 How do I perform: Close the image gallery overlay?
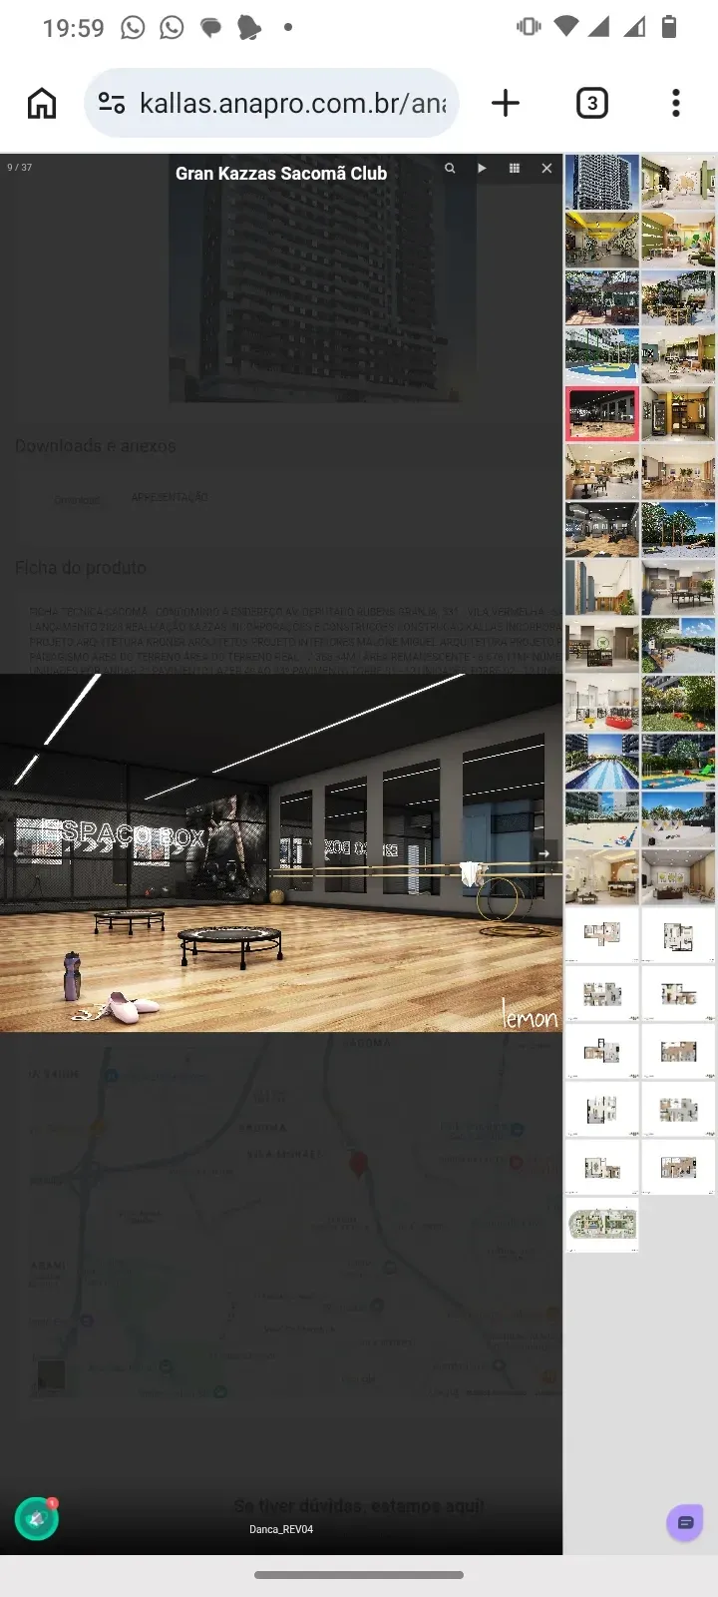click(x=546, y=169)
